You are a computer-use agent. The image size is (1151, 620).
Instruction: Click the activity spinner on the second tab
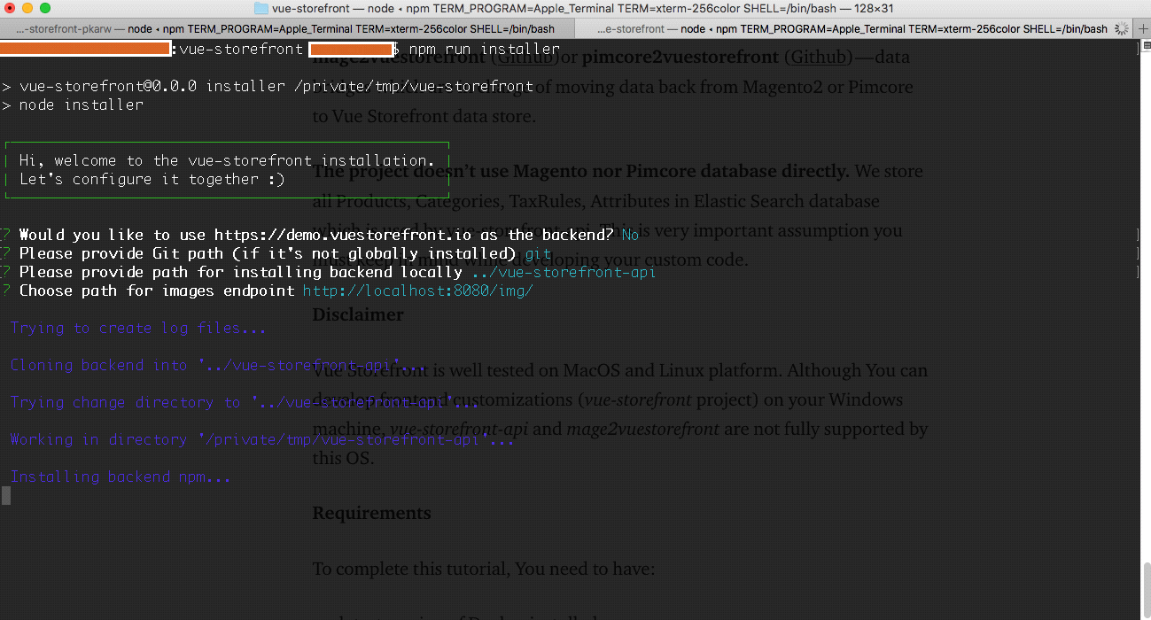[1123, 28]
